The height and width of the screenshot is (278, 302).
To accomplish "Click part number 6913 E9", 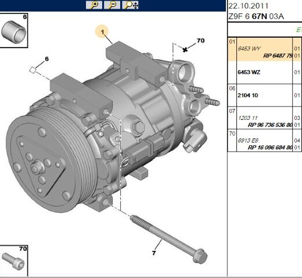I will 248,140.
